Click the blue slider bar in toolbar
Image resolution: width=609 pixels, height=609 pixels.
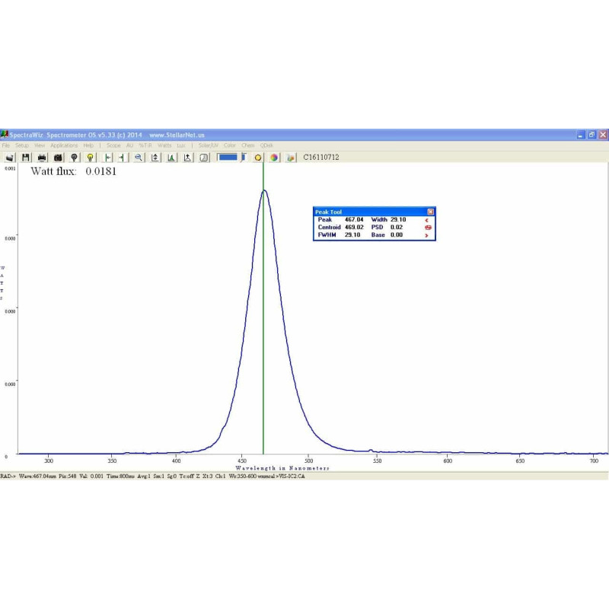coord(228,158)
